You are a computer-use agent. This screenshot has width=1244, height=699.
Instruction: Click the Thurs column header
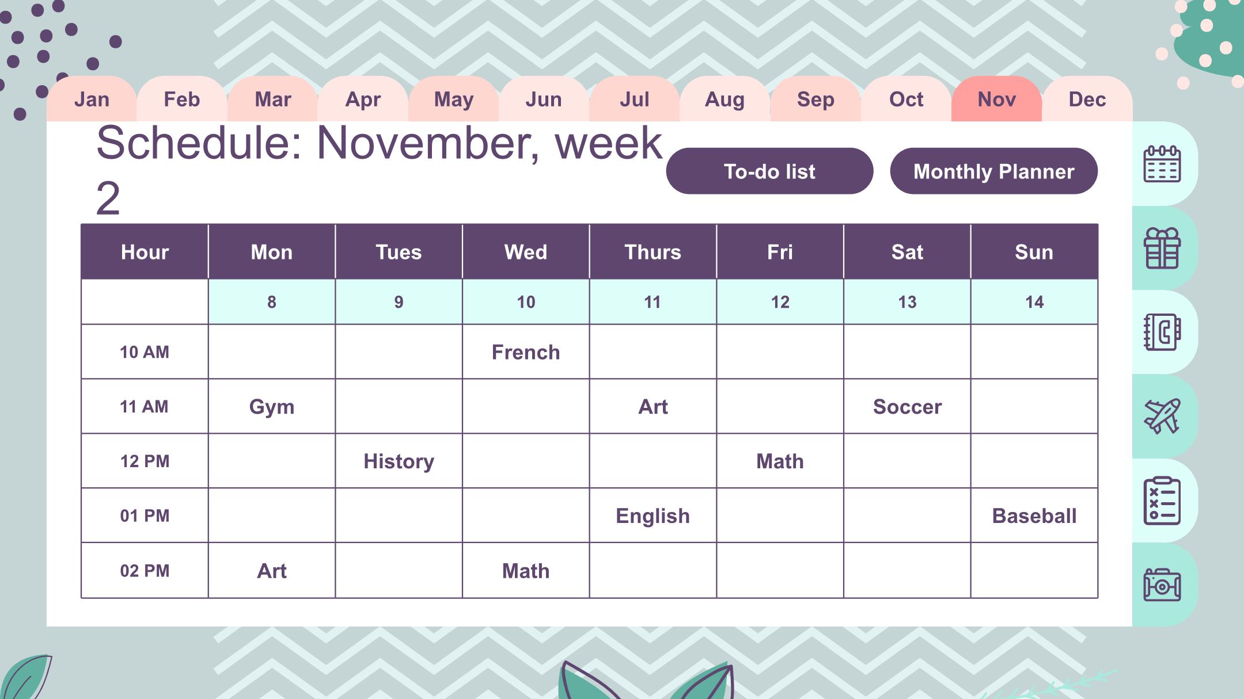point(653,252)
